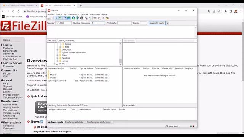This screenshot has width=244, height=137.
Task: Reconnect to the last server icon
Action: click(x=90, y=18)
